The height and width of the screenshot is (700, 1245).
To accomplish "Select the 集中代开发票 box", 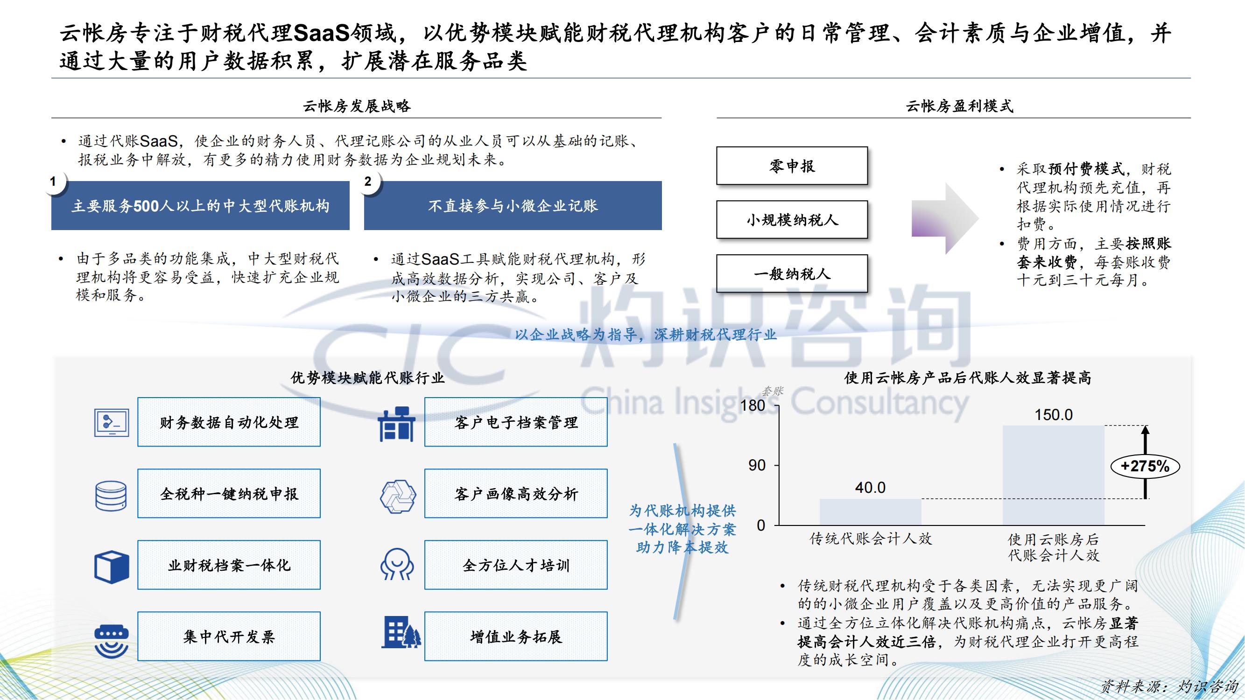I will [229, 637].
